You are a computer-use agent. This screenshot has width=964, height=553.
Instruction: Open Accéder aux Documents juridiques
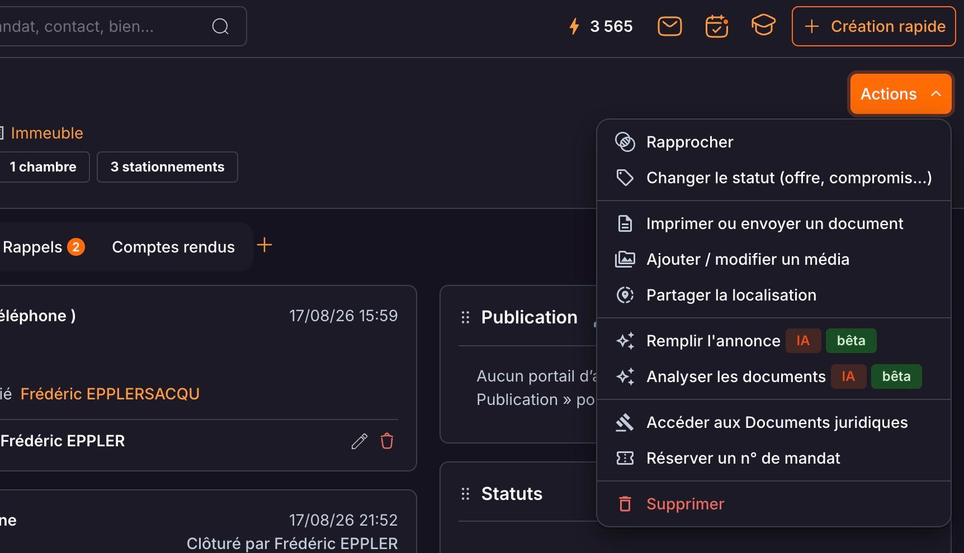[x=774, y=422]
